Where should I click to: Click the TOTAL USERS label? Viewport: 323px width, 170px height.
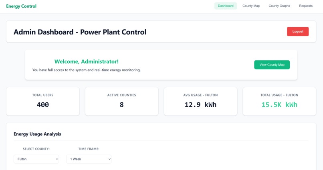[x=42, y=95]
